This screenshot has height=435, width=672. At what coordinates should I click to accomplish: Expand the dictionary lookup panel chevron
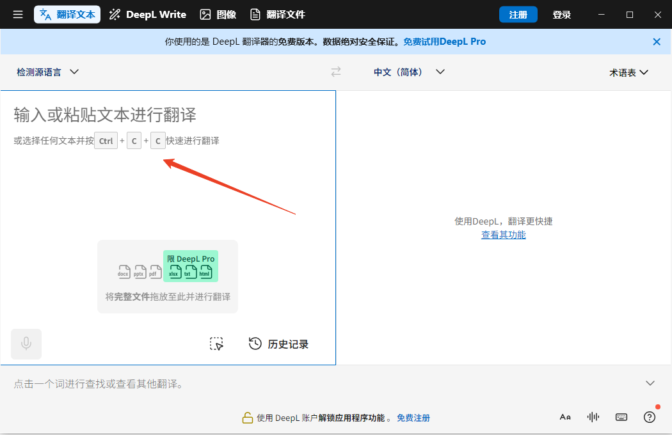(x=650, y=383)
